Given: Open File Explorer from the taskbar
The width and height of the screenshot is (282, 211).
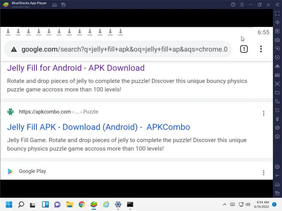Looking at the screenshot, I should (70, 204).
